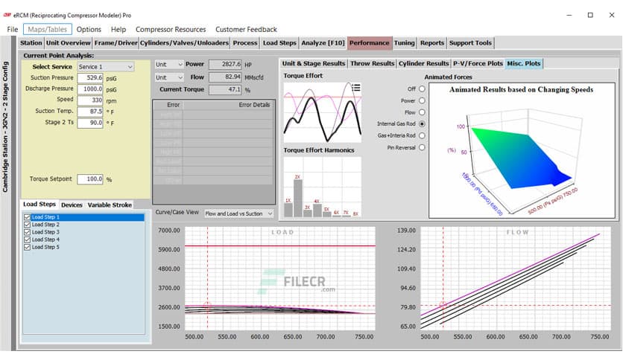
Task: Open the Compressor Resources menu
Action: (171, 29)
